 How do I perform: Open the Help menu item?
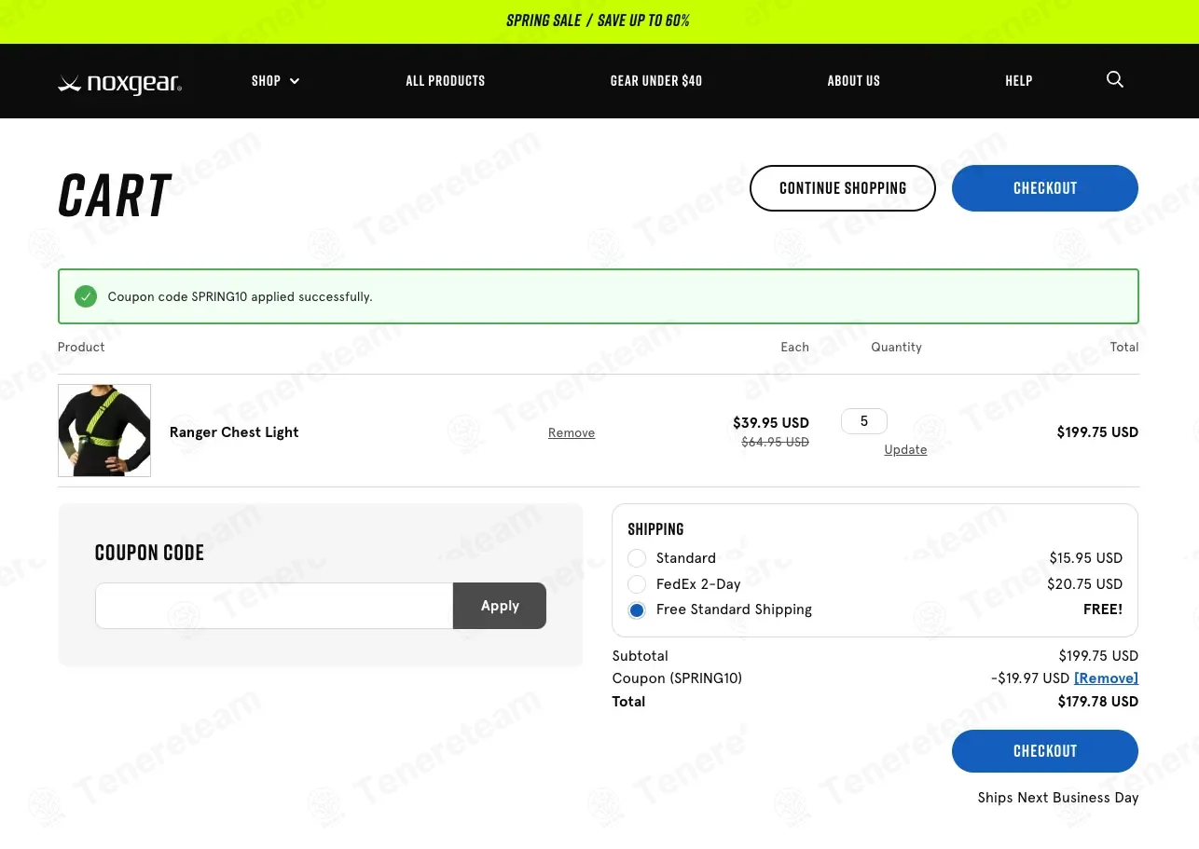click(1019, 81)
